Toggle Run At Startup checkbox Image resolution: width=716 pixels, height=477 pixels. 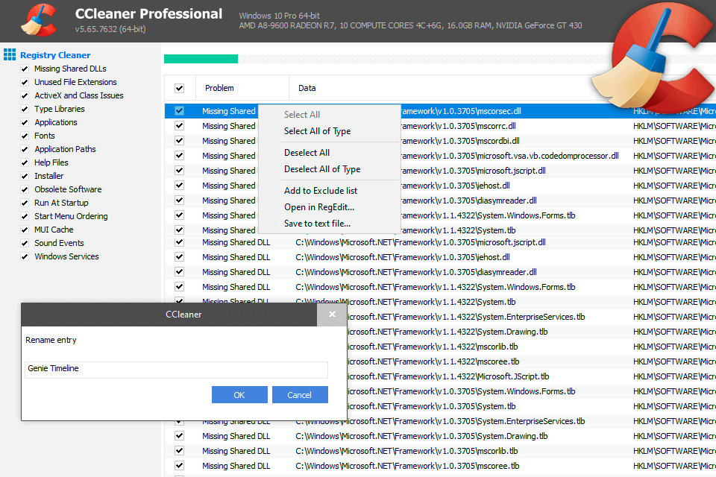click(x=25, y=203)
